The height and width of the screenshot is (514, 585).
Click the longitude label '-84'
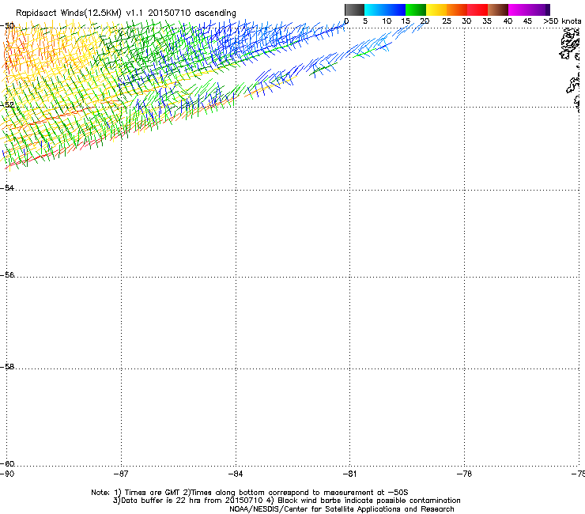click(236, 474)
